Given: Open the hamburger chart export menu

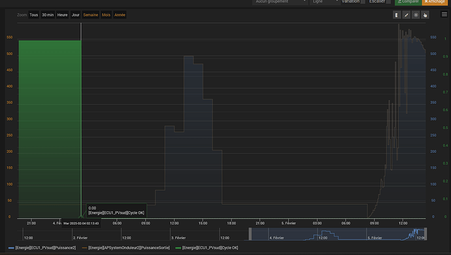Looking at the screenshot, I should [444, 14].
